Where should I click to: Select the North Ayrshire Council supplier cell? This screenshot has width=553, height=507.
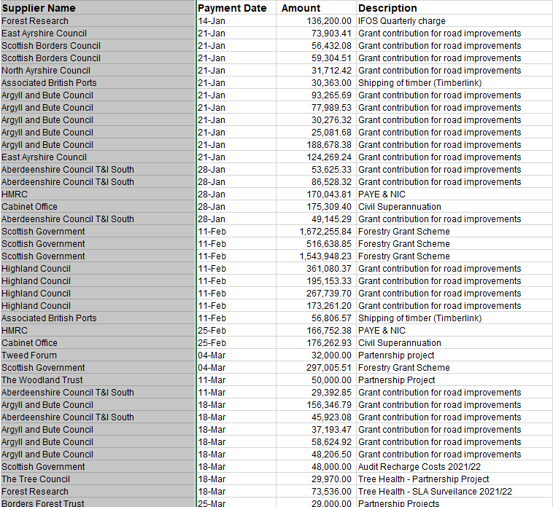[46, 71]
